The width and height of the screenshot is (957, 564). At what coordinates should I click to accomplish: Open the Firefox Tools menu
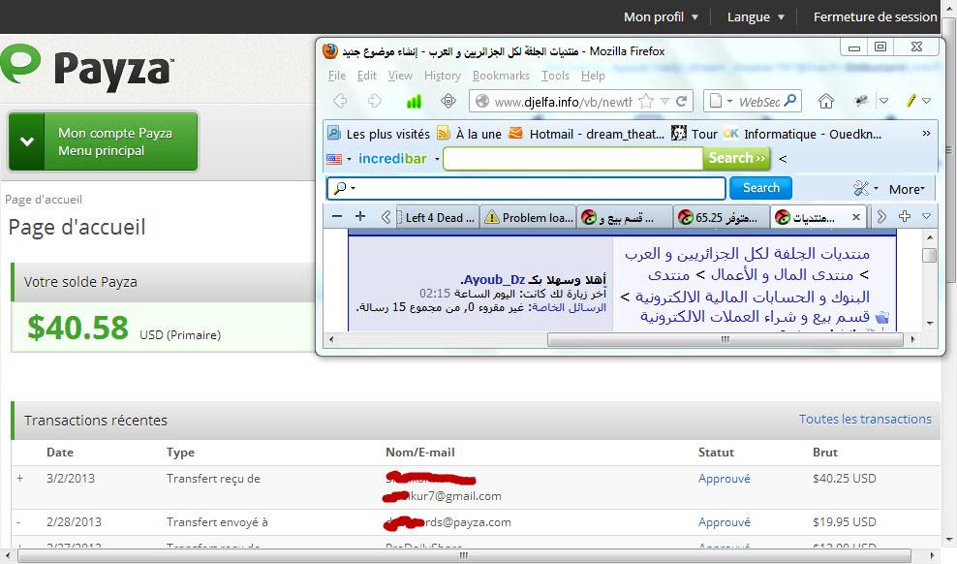555,75
